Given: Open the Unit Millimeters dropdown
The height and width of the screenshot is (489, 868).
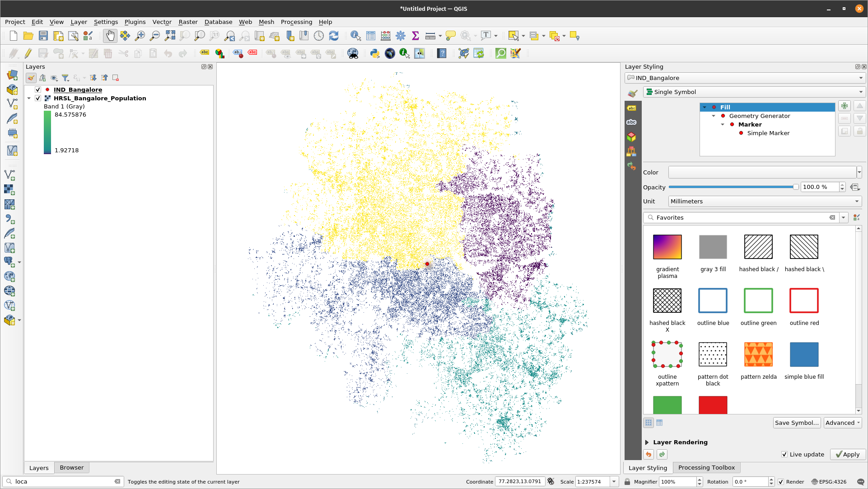Looking at the screenshot, I should (765, 202).
